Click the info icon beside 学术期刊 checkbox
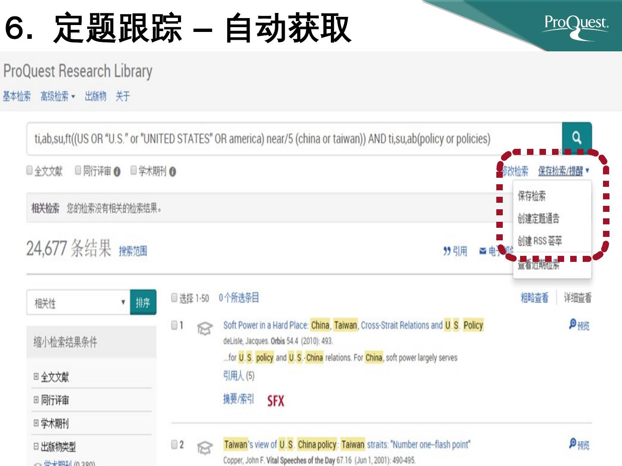 172,172
